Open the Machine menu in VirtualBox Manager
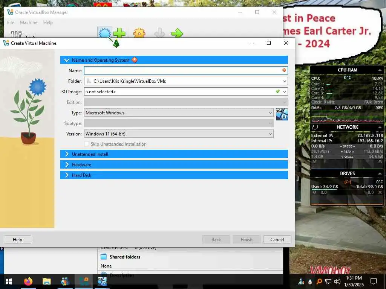The height and width of the screenshot is (289, 386). click(x=29, y=22)
